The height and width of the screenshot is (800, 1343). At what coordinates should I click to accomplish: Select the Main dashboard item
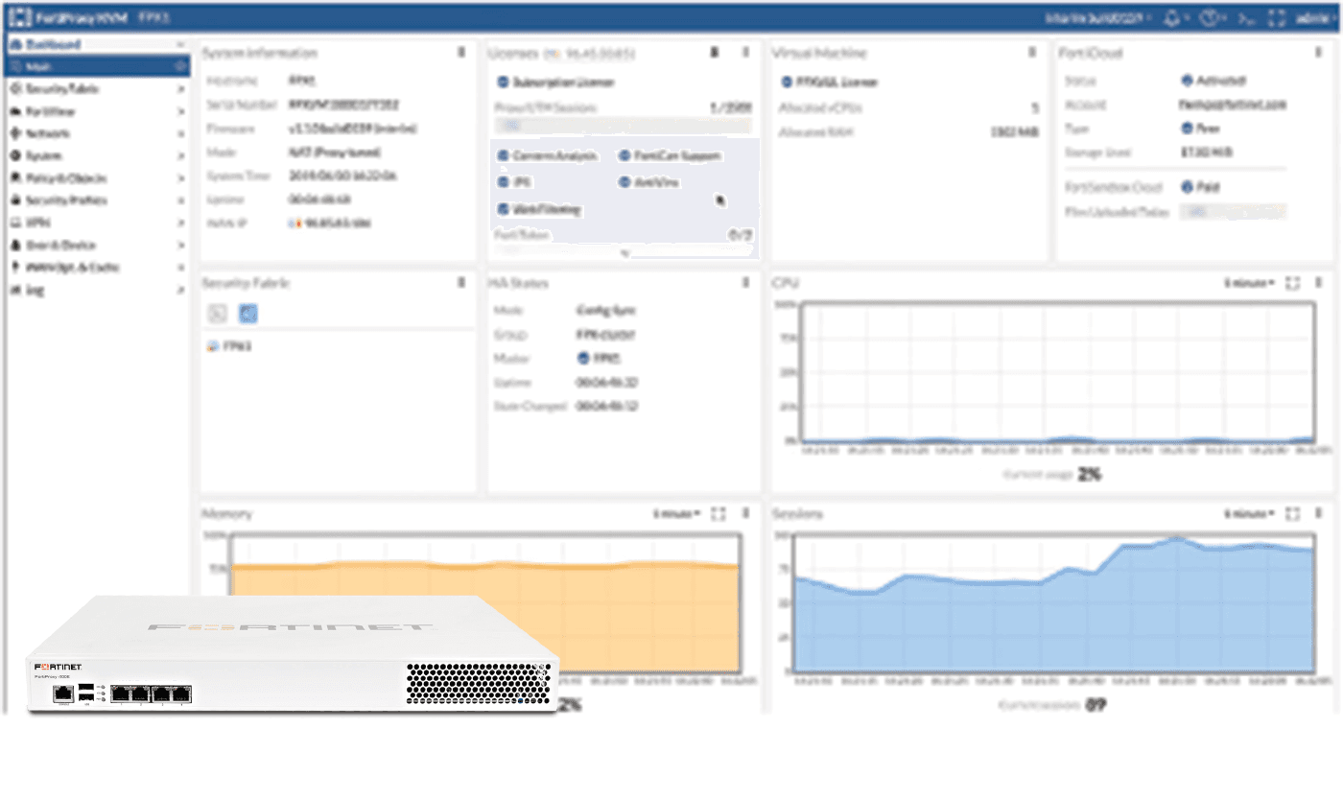(x=97, y=66)
